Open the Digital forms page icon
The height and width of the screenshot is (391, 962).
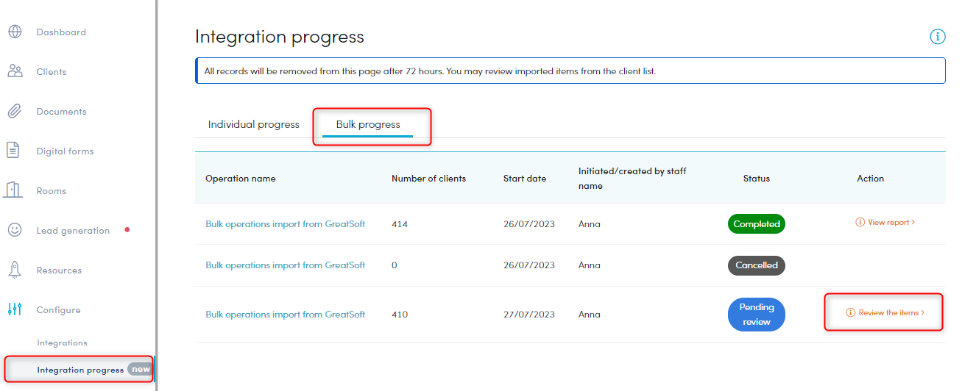[13, 151]
